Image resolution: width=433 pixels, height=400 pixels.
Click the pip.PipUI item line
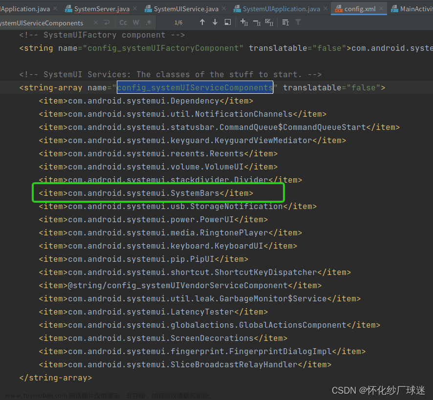pos(143,259)
